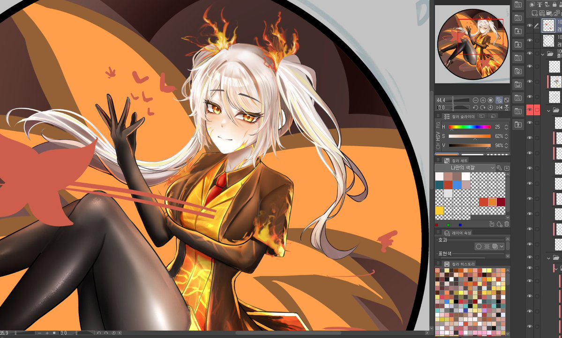Viewport: 562px width, 338px height.
Task: Select first swatch in color history
Action: tap(437, 271)
